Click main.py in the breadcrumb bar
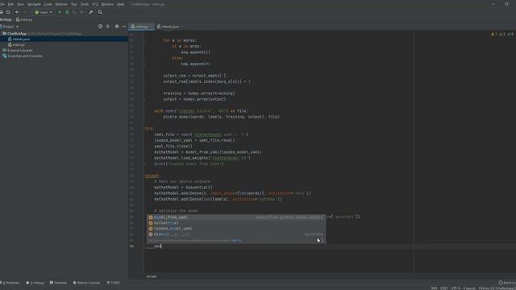This screenshot has width=516, height=290. tap(24, 19)
